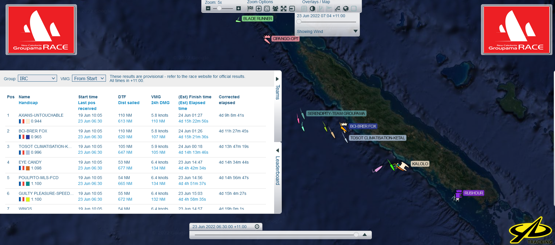555x245 pixels.
Task: Click the globe map type icon
Action: [x=346, y=8]
